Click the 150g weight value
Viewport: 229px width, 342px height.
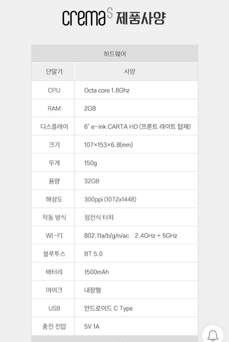[90, 163]
